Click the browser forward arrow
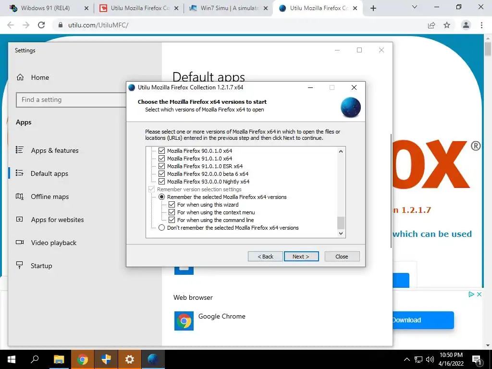The image size is (492, 369). point(26,25)
